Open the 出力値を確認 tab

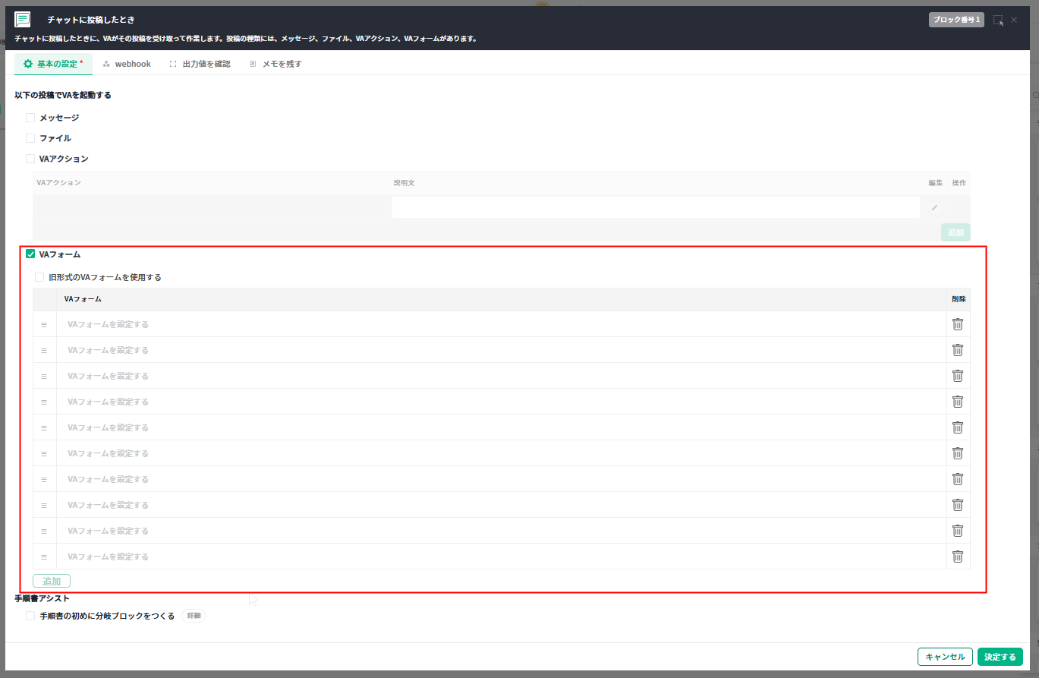200,64
